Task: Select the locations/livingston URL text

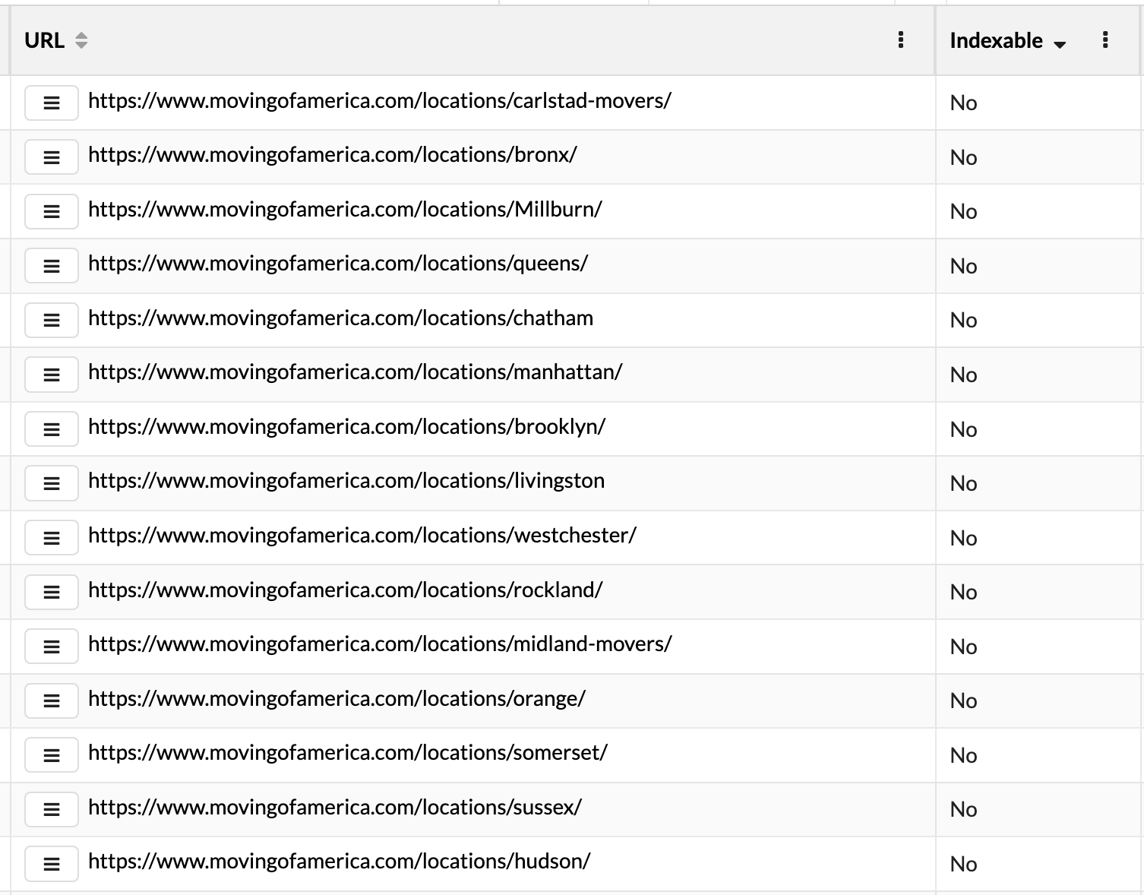Action: point(346,481)
